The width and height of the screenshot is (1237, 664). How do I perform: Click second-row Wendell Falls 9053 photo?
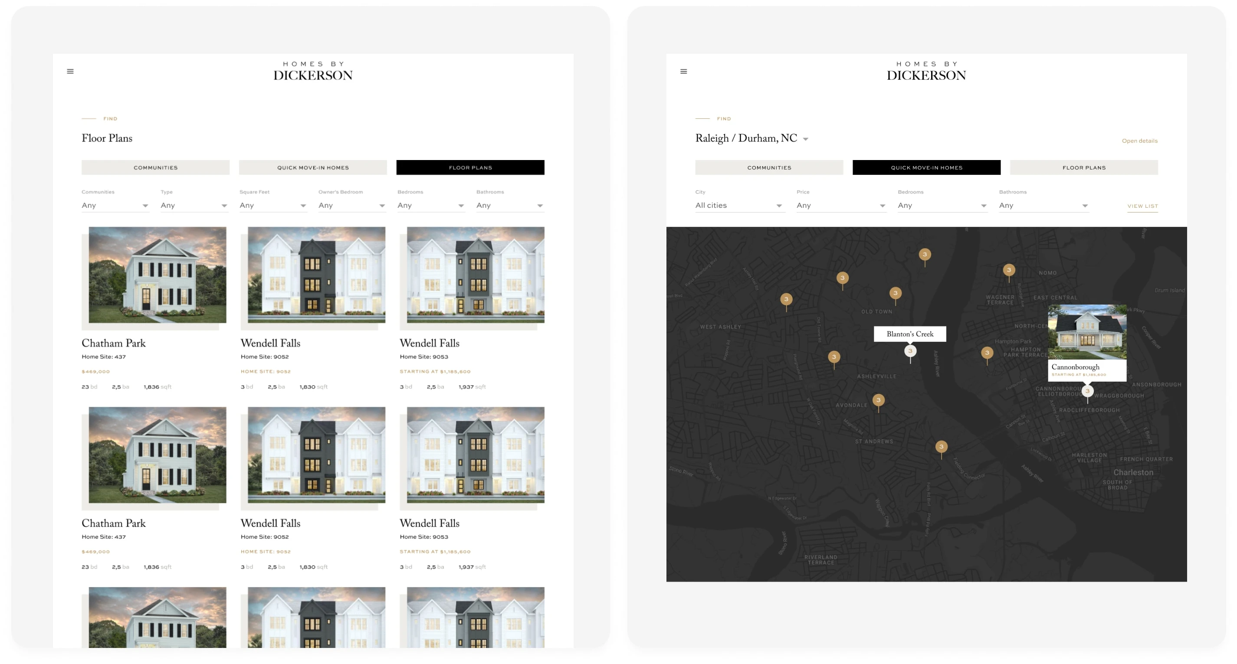[x=476, y=455]
